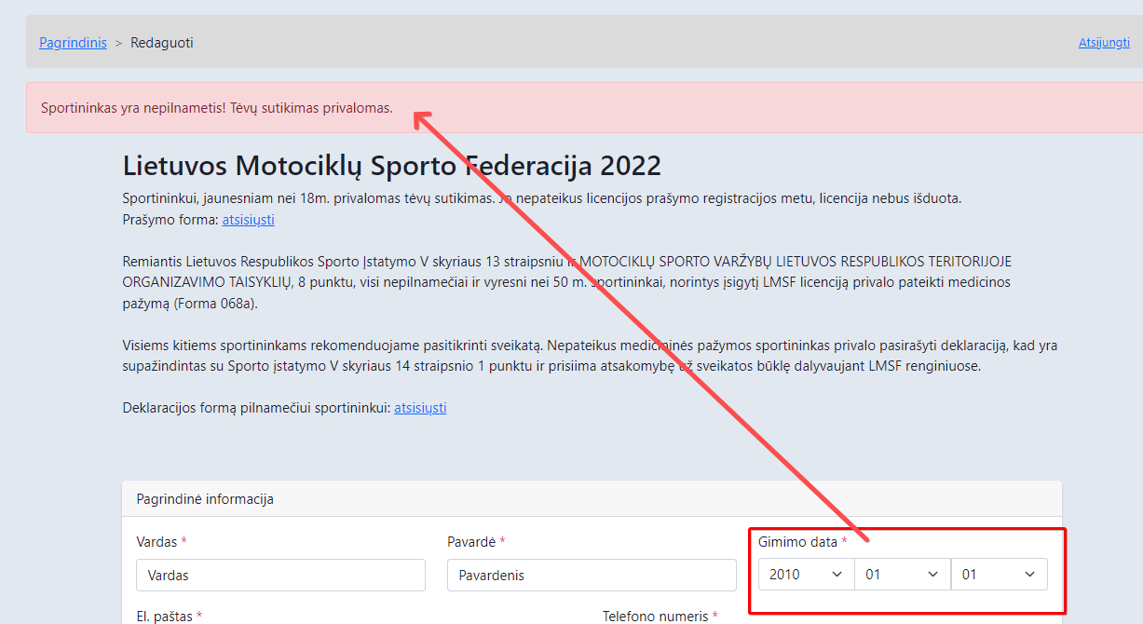Focus the Pavardė surname field

(592, 576)
